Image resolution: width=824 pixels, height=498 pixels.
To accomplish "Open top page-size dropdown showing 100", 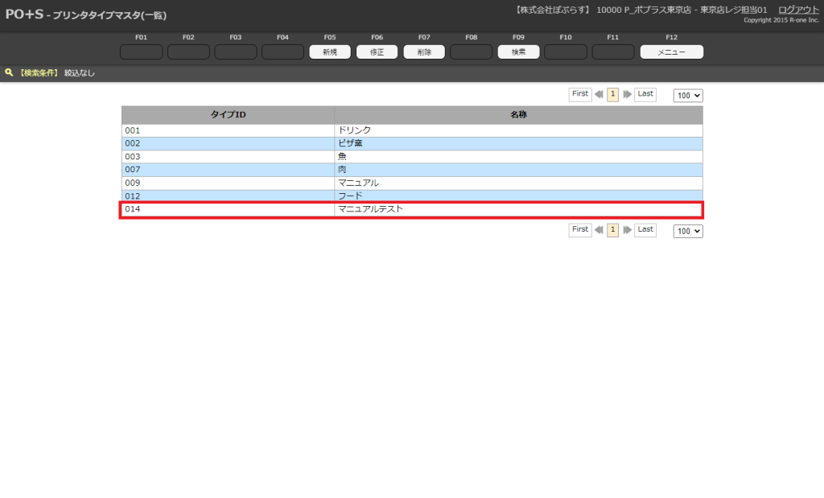I will (x=688, y=96).
